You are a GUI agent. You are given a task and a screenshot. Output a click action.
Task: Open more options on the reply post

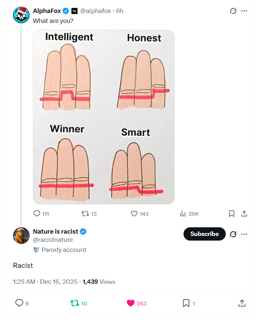(244, 234)
